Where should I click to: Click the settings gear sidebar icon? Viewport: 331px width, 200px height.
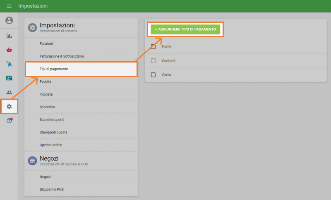click(9, 106)
